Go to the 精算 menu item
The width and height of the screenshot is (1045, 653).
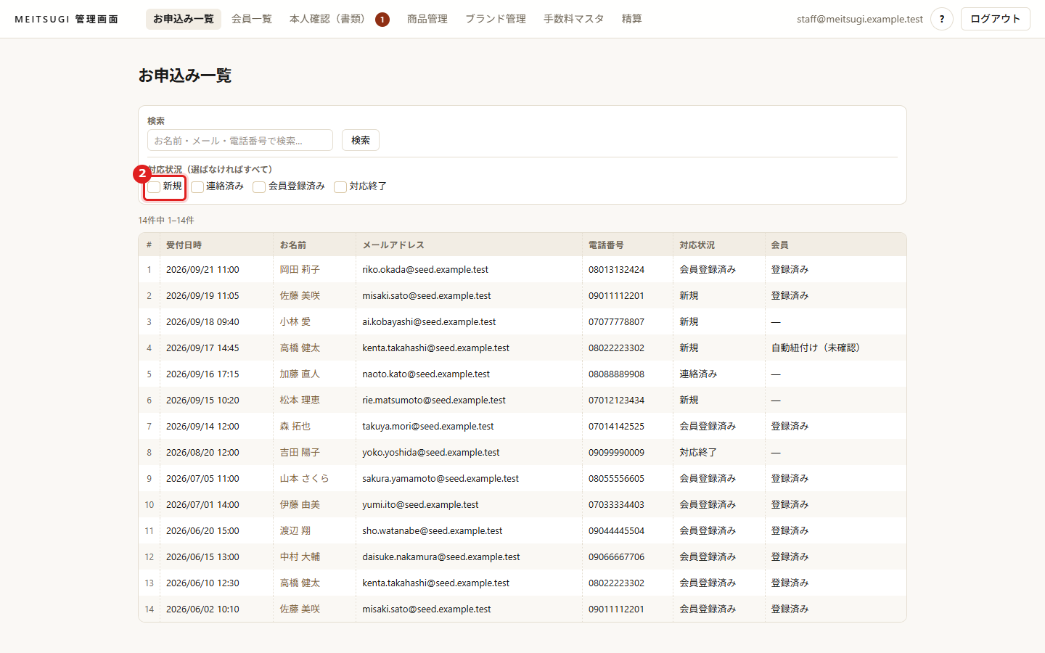(632, 19)
